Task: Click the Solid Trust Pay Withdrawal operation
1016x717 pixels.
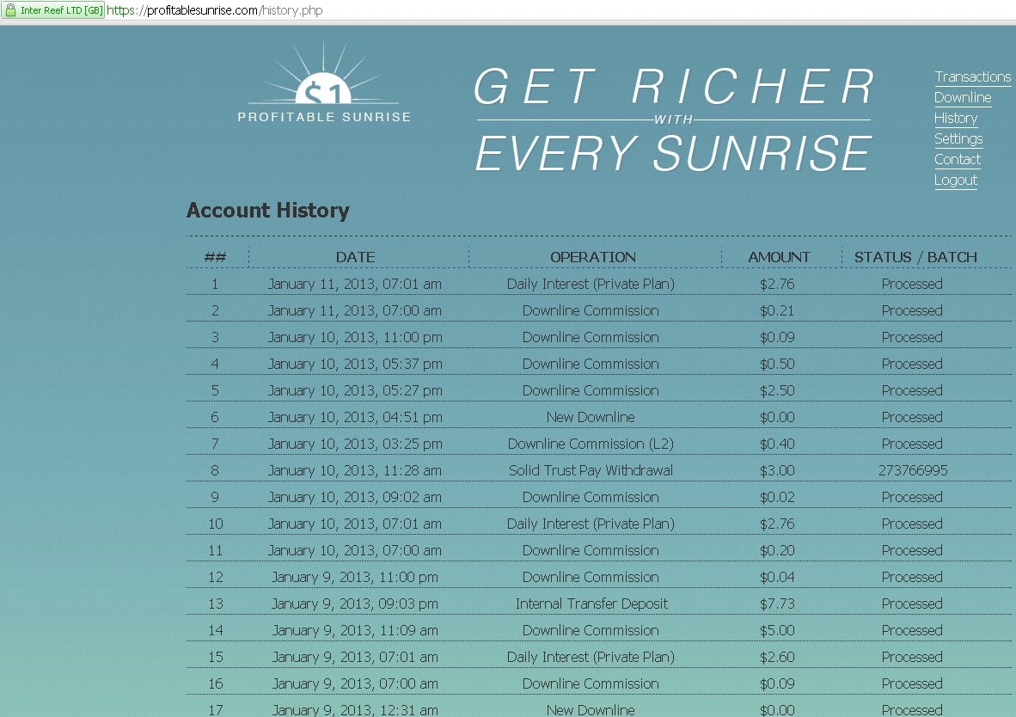Action: 591,470
